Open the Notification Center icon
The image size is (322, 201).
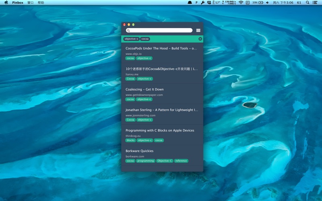coord(316,2)
